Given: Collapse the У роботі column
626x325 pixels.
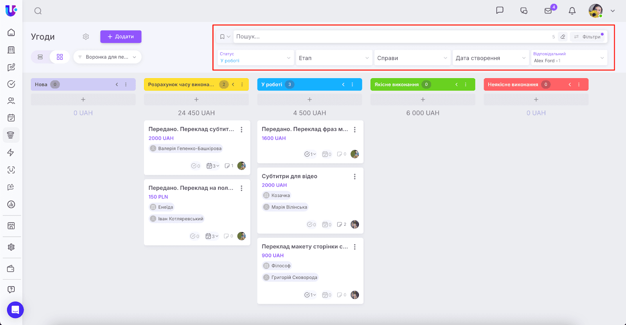Looking at the screenshot, I should [x=343, y=84].
